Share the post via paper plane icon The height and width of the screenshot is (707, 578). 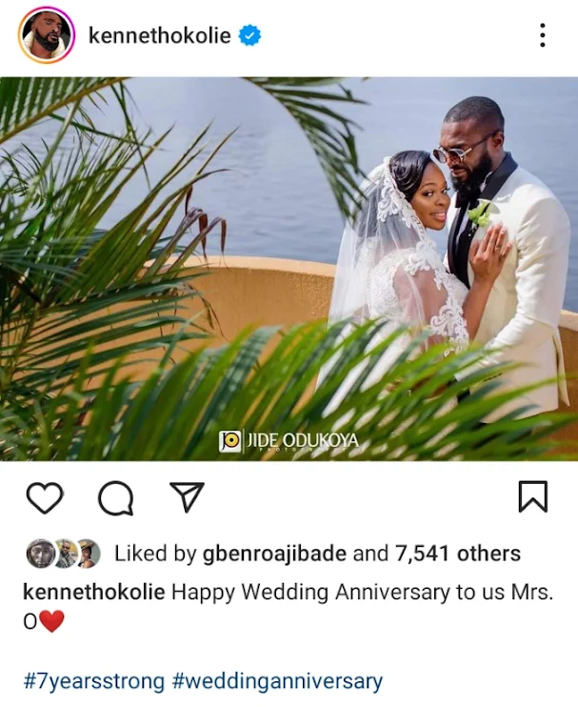[187, 496]
